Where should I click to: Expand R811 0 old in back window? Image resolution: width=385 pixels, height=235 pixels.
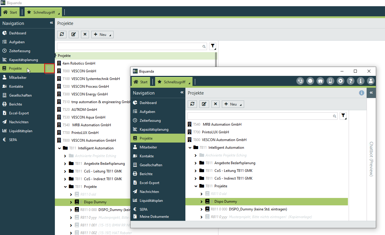pos(71,194)
